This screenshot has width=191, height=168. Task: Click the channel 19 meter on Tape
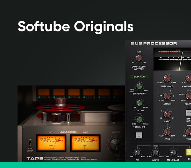(x=74, y=92)
